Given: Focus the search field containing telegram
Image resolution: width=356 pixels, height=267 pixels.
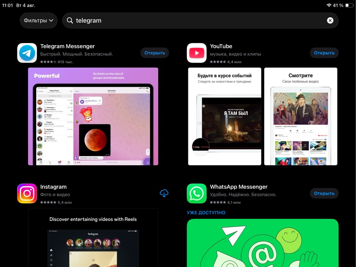Looking at the screenshot, I should click(200, 21).
